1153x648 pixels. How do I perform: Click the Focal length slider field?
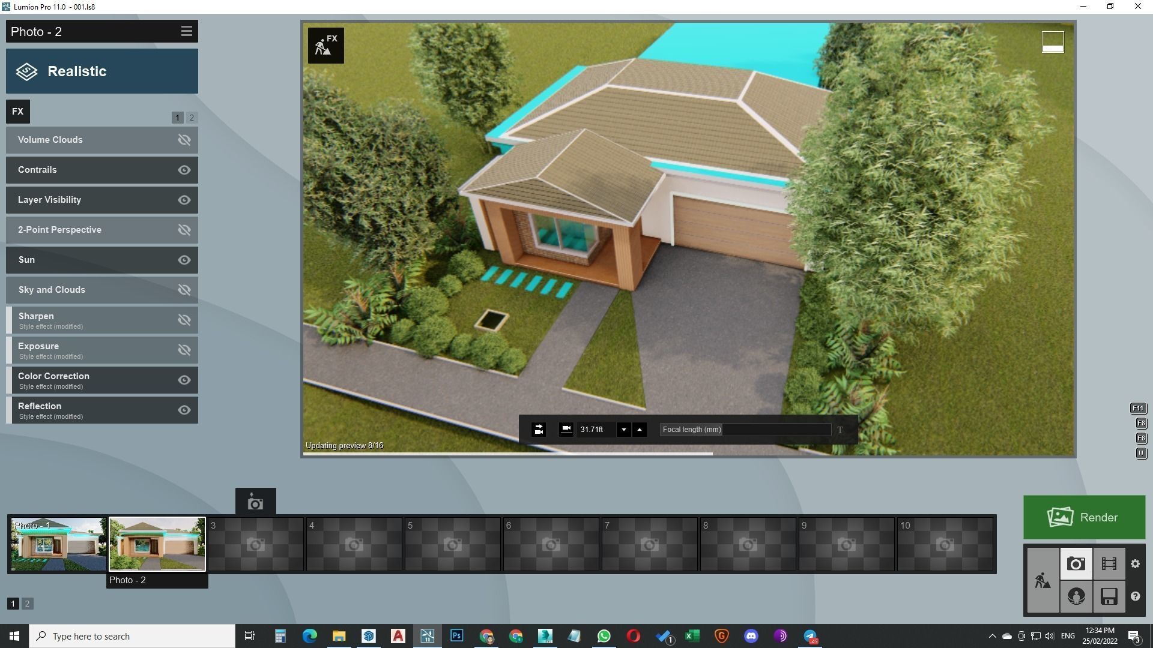(745, 430)
